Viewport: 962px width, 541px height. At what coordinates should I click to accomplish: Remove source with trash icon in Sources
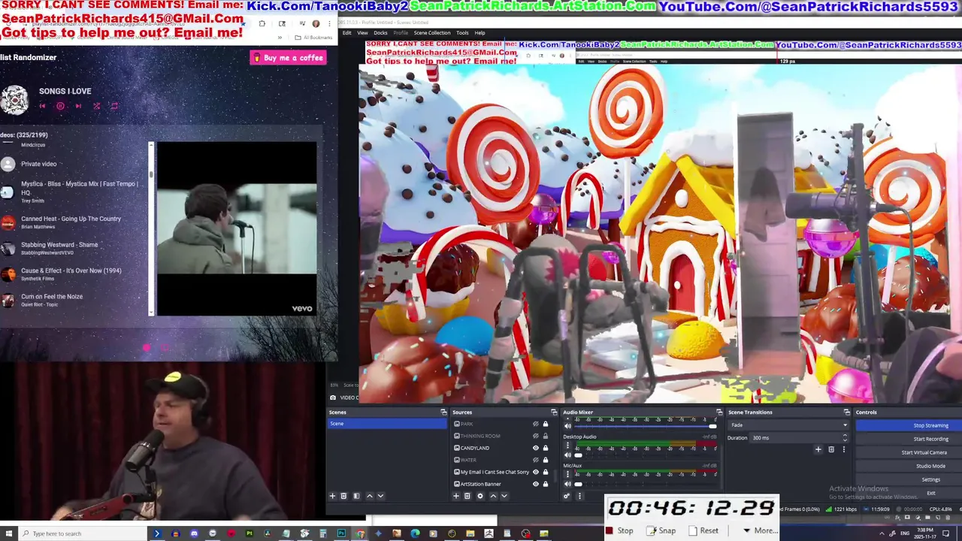tap(467, 496)
